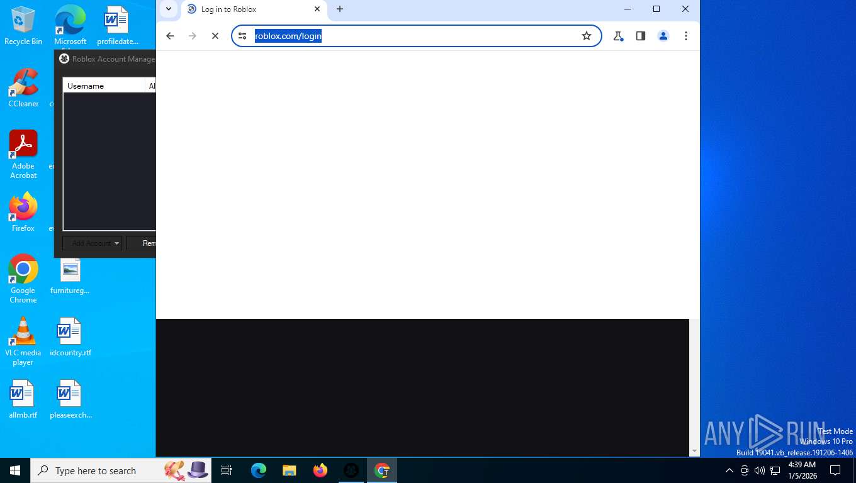Screen dimensions: 856x483
Task: Open the network status tray icon
Action: tap(775, 470)
